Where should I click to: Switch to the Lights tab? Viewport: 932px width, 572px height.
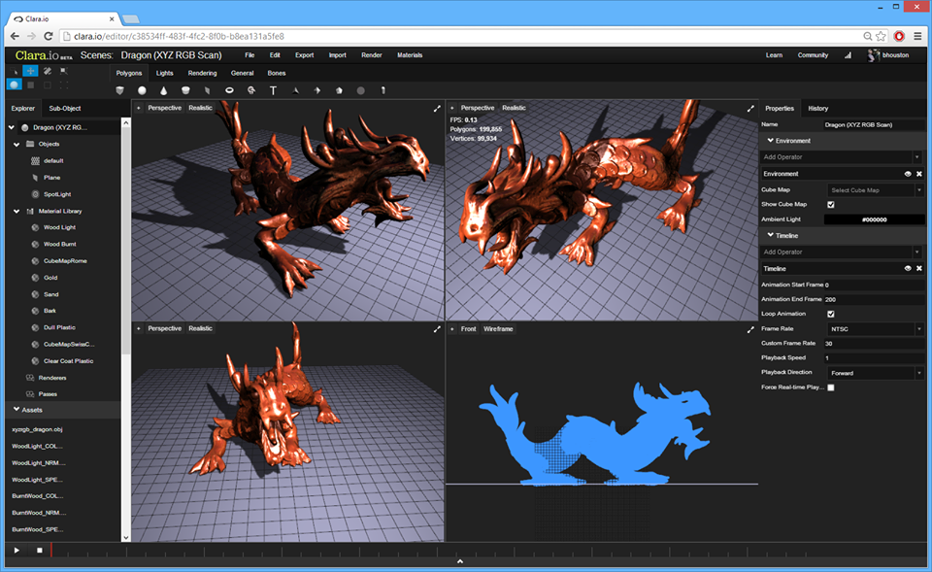(165, 73)
